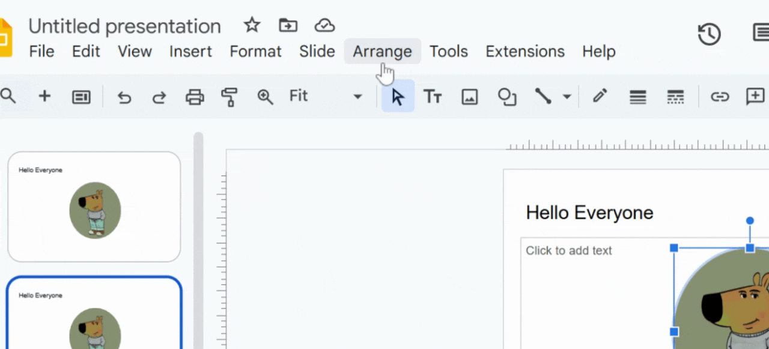Open version history clock icon
The image size is (769, 349).
[x=709, y=34]
